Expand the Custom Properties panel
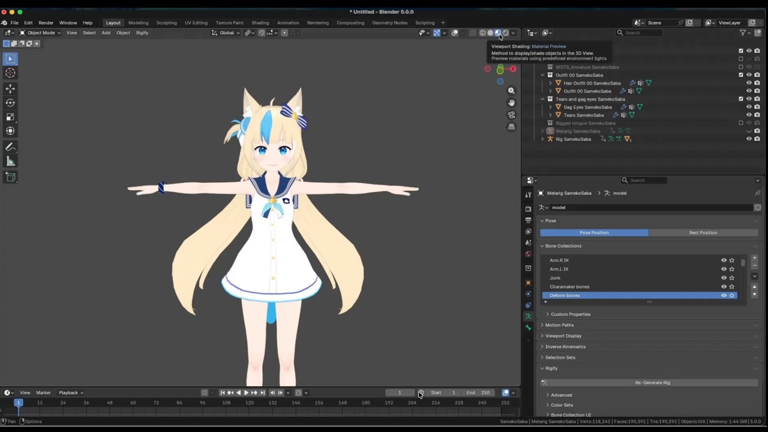The height and width of the screenshot is (432, 768). (x=571, y=314)
